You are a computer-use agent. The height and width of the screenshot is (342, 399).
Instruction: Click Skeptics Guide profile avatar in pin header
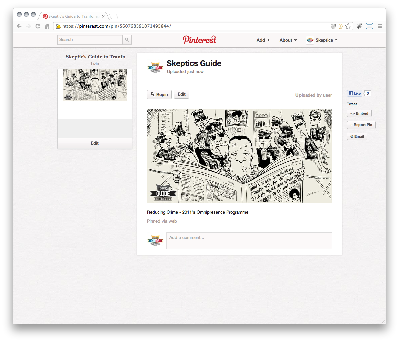(155, 68)
